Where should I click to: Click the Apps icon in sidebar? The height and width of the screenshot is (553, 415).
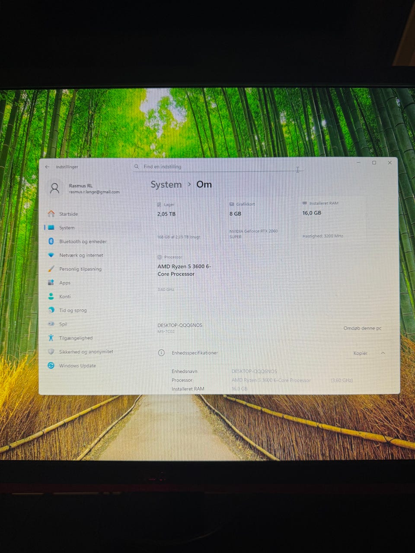(x=51, y=283)
